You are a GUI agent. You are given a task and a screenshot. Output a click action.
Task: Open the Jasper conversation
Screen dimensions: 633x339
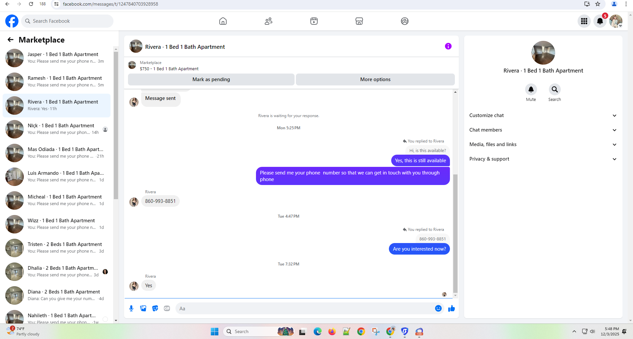57,58
